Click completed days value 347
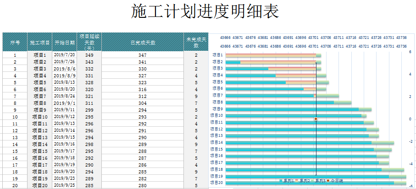416x189 pixels. coord(143,55)
